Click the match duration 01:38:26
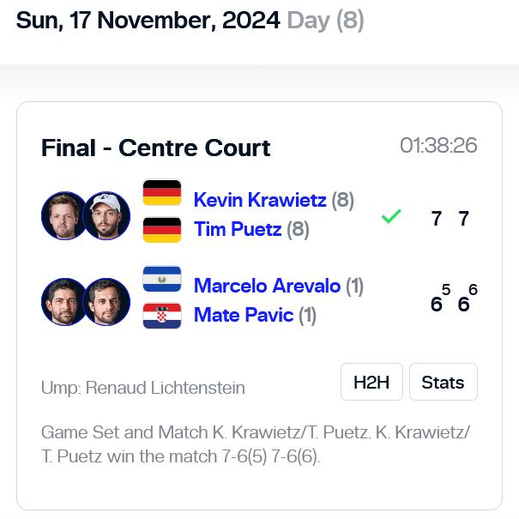Image resolution: width=519 pixels, height=519 pixels. point(438,145)
